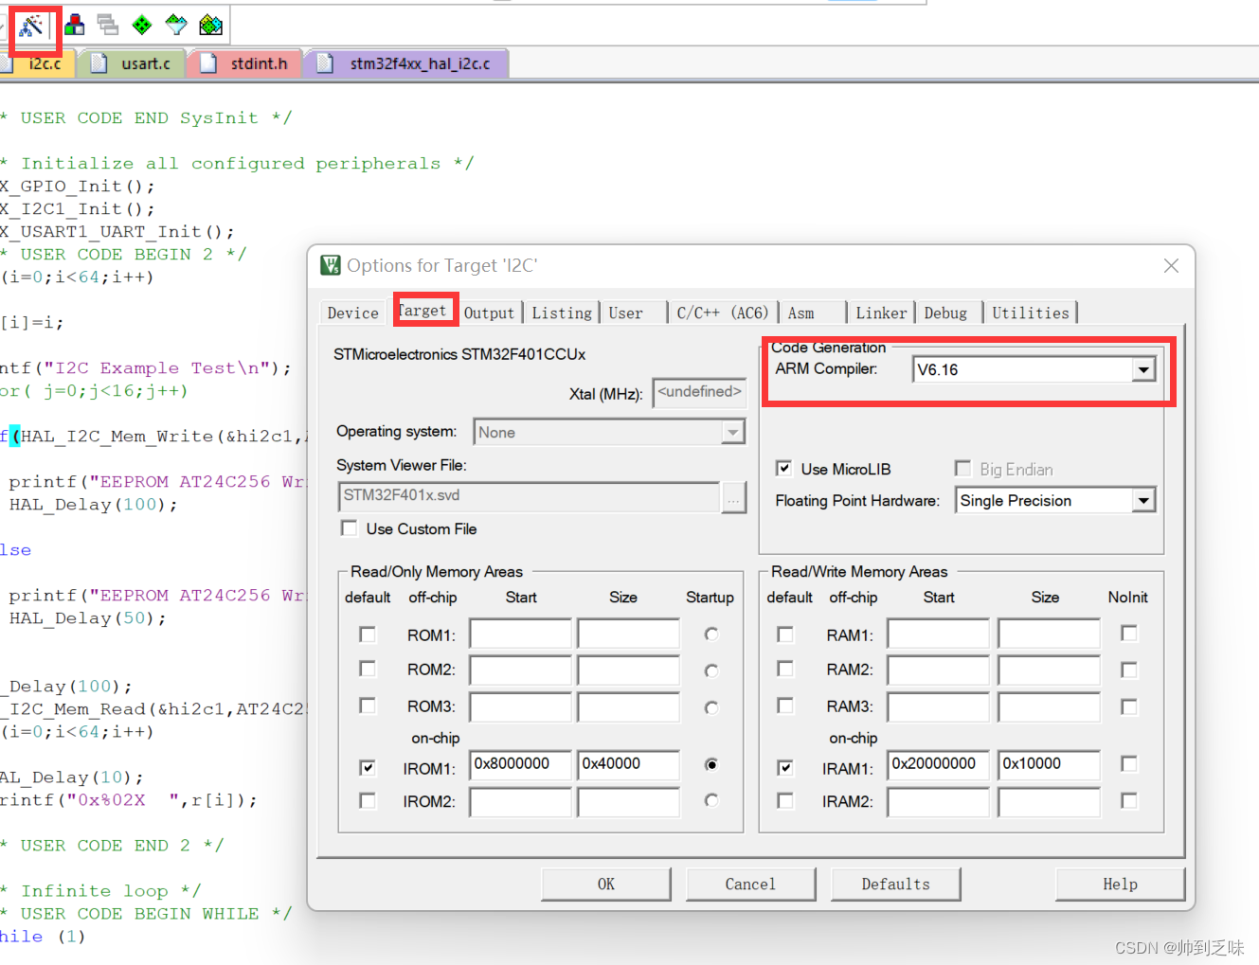This screenshot has height=965, width=1259.
Task: Enable IRAM2 default checkbox
Action: [784, 801]
